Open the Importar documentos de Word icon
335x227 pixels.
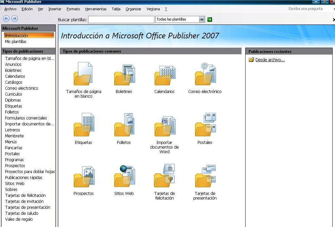pos(165,126)
